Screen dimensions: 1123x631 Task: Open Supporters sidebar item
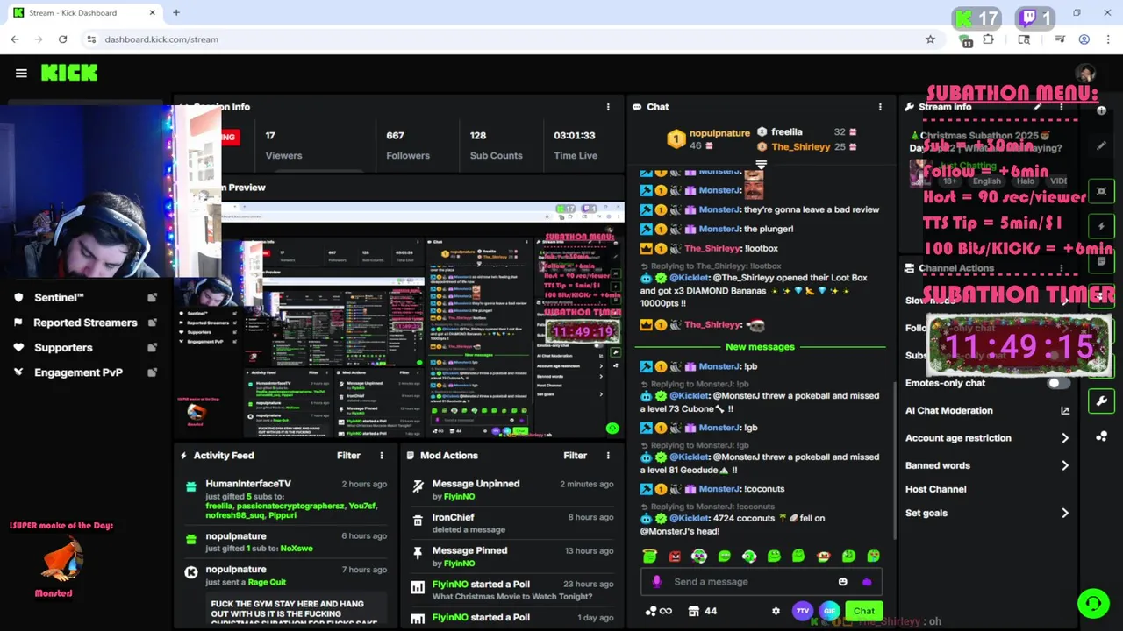click(x=63, y=348)
